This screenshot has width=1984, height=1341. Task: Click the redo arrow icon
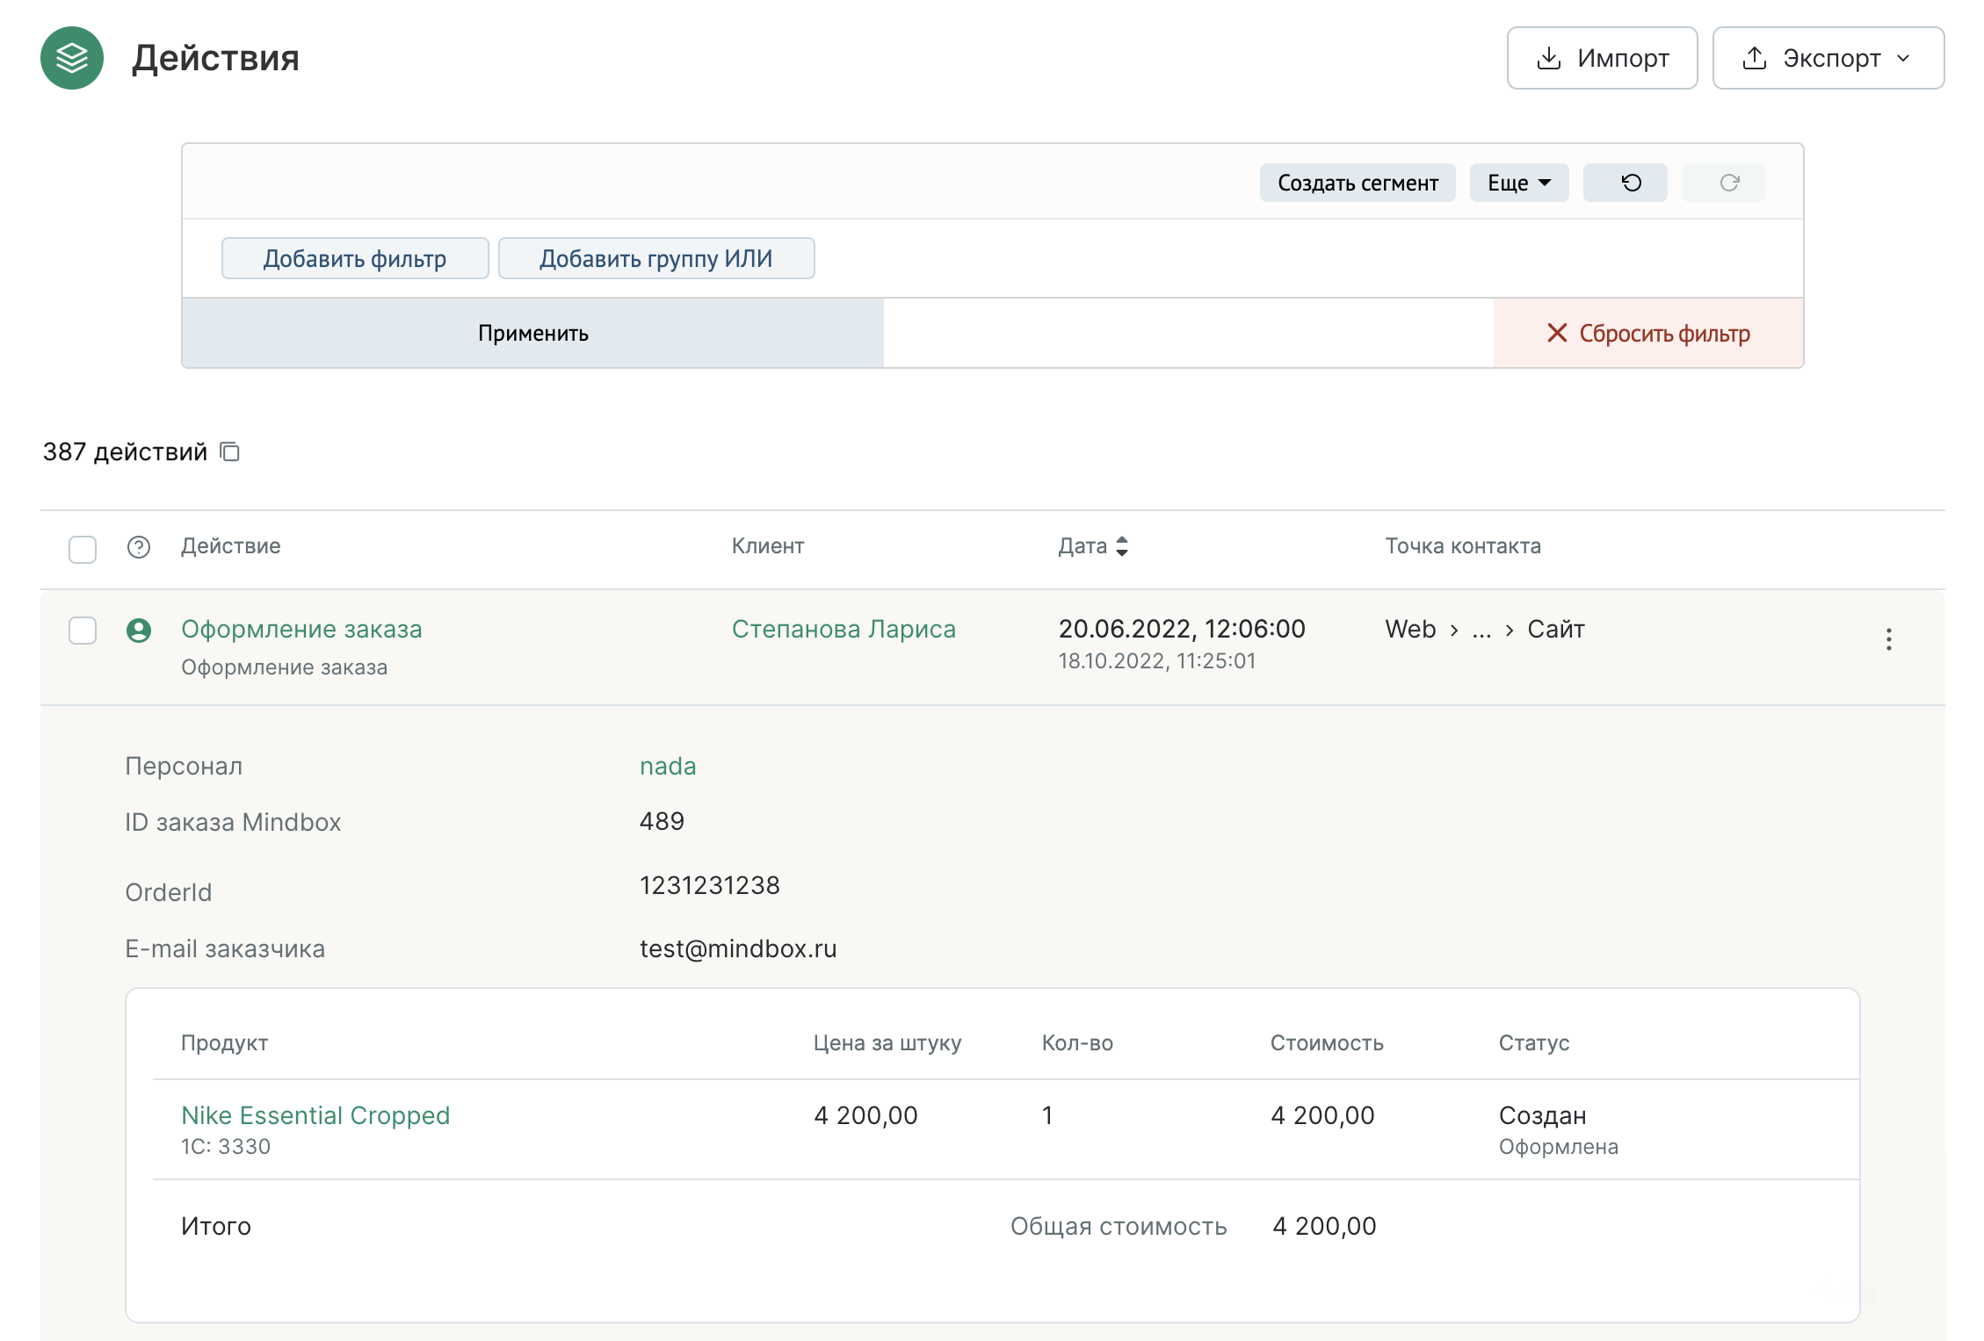click(x=1729, y=183)
